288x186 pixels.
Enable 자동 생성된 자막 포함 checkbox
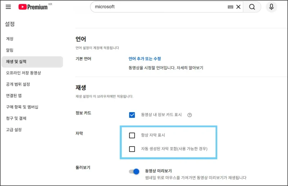pos(132,149)
